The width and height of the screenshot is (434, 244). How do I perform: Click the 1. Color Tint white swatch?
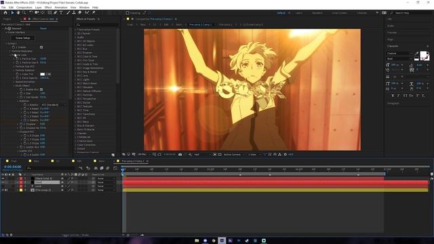coord(42,74)
